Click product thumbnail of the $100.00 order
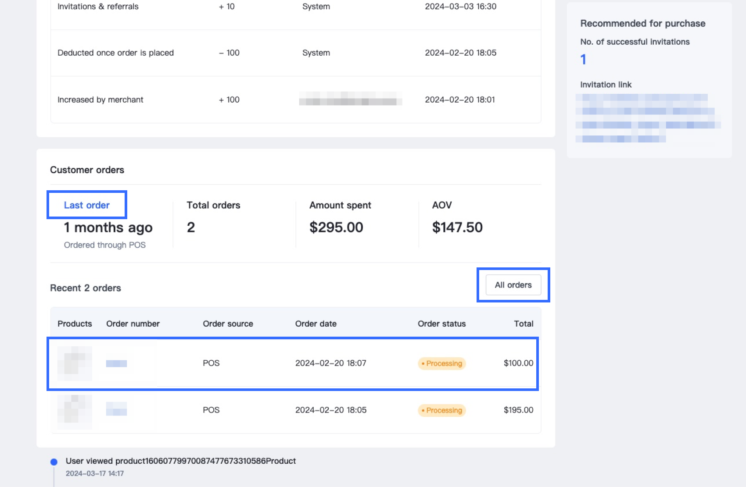This screenshot has width=746, height=487. (75, 363)
